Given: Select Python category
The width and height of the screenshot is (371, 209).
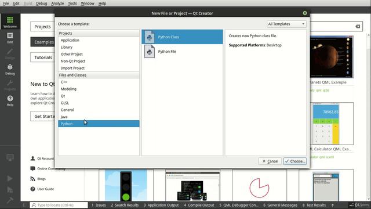Looking at the screenshot, I should click(99, 124).
